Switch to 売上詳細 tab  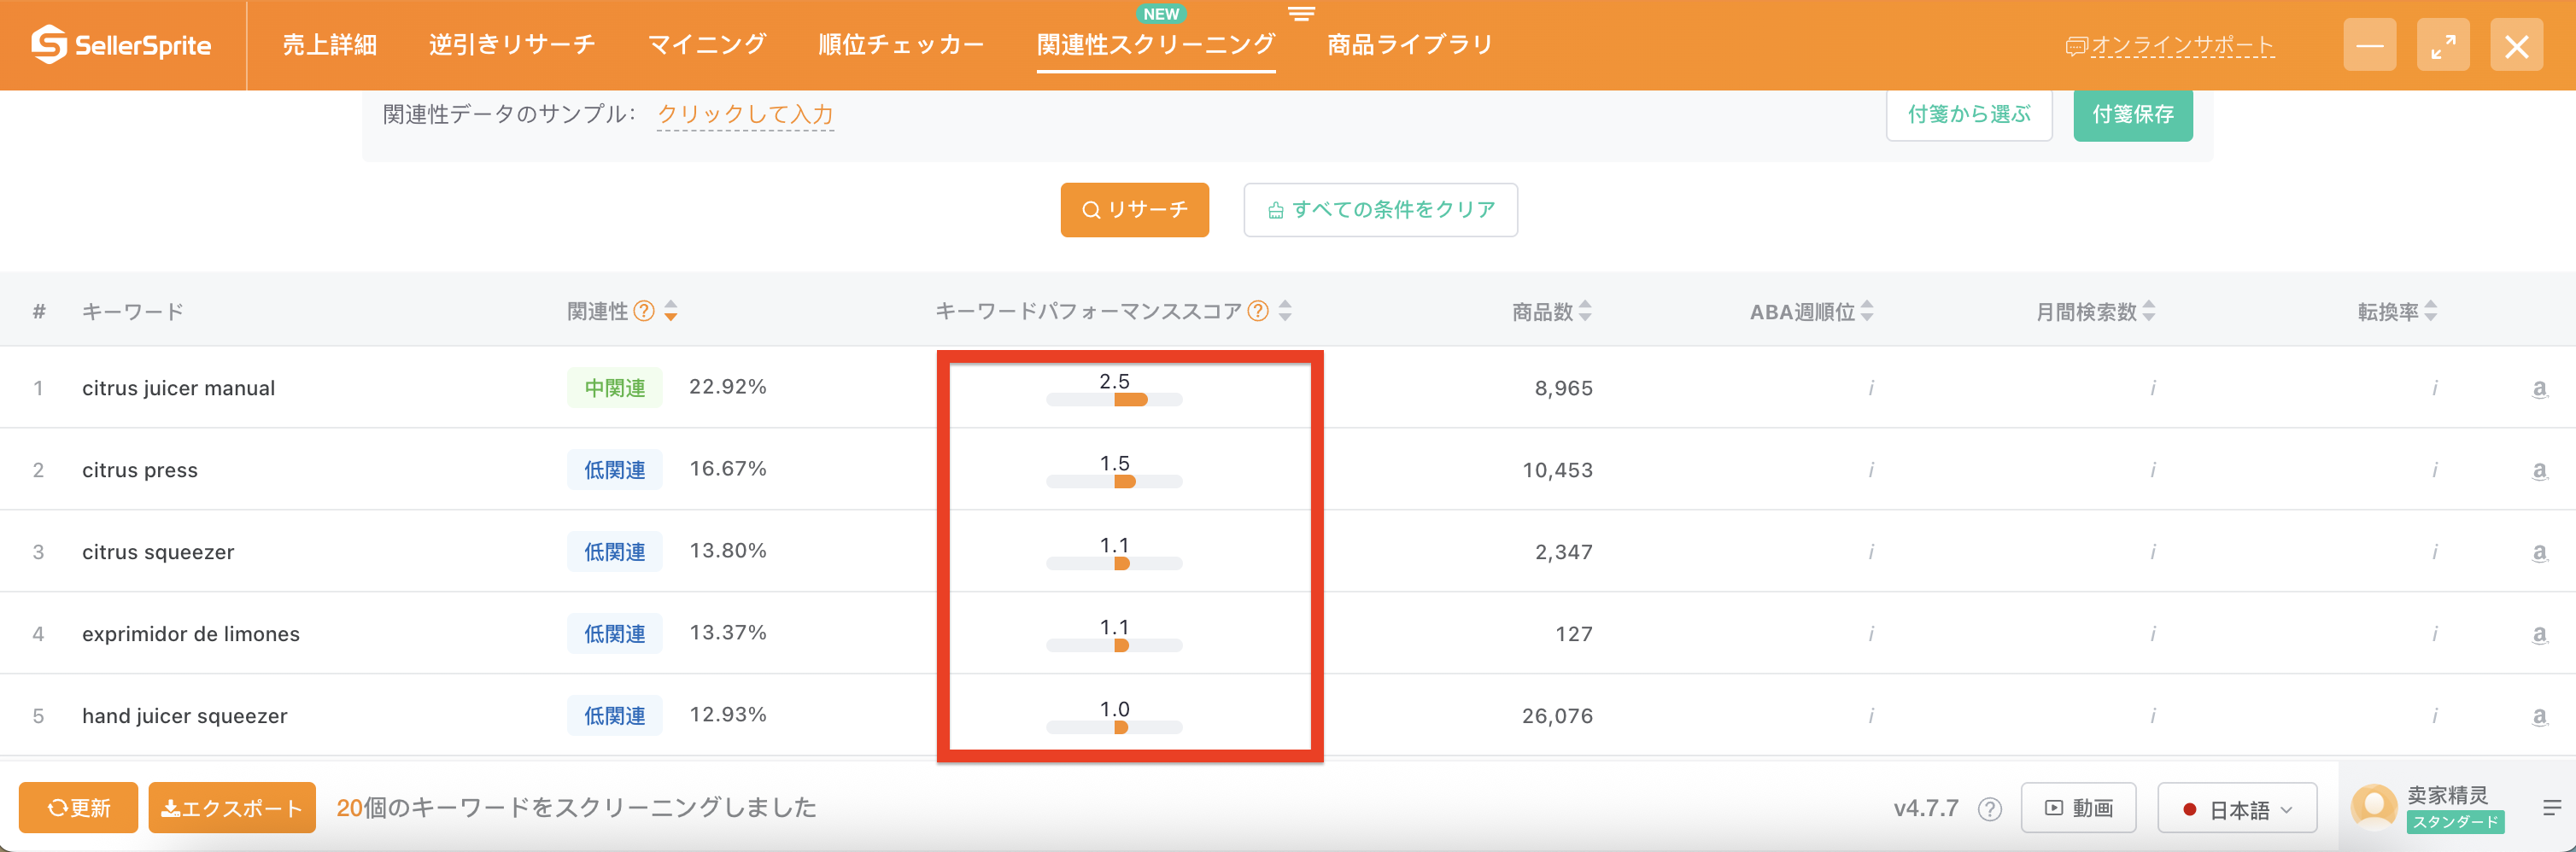(330, 45)
